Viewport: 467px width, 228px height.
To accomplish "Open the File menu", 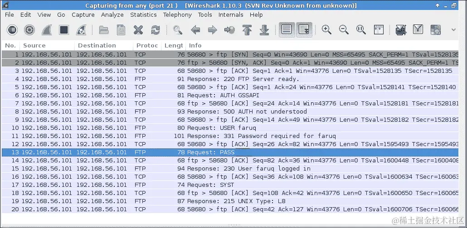I will coord(9,14).
